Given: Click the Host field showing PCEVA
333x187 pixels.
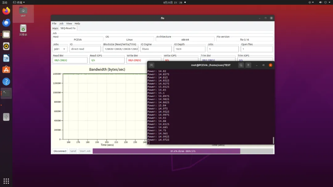Looking at the screenshot, I should click(x=78, y=40).
